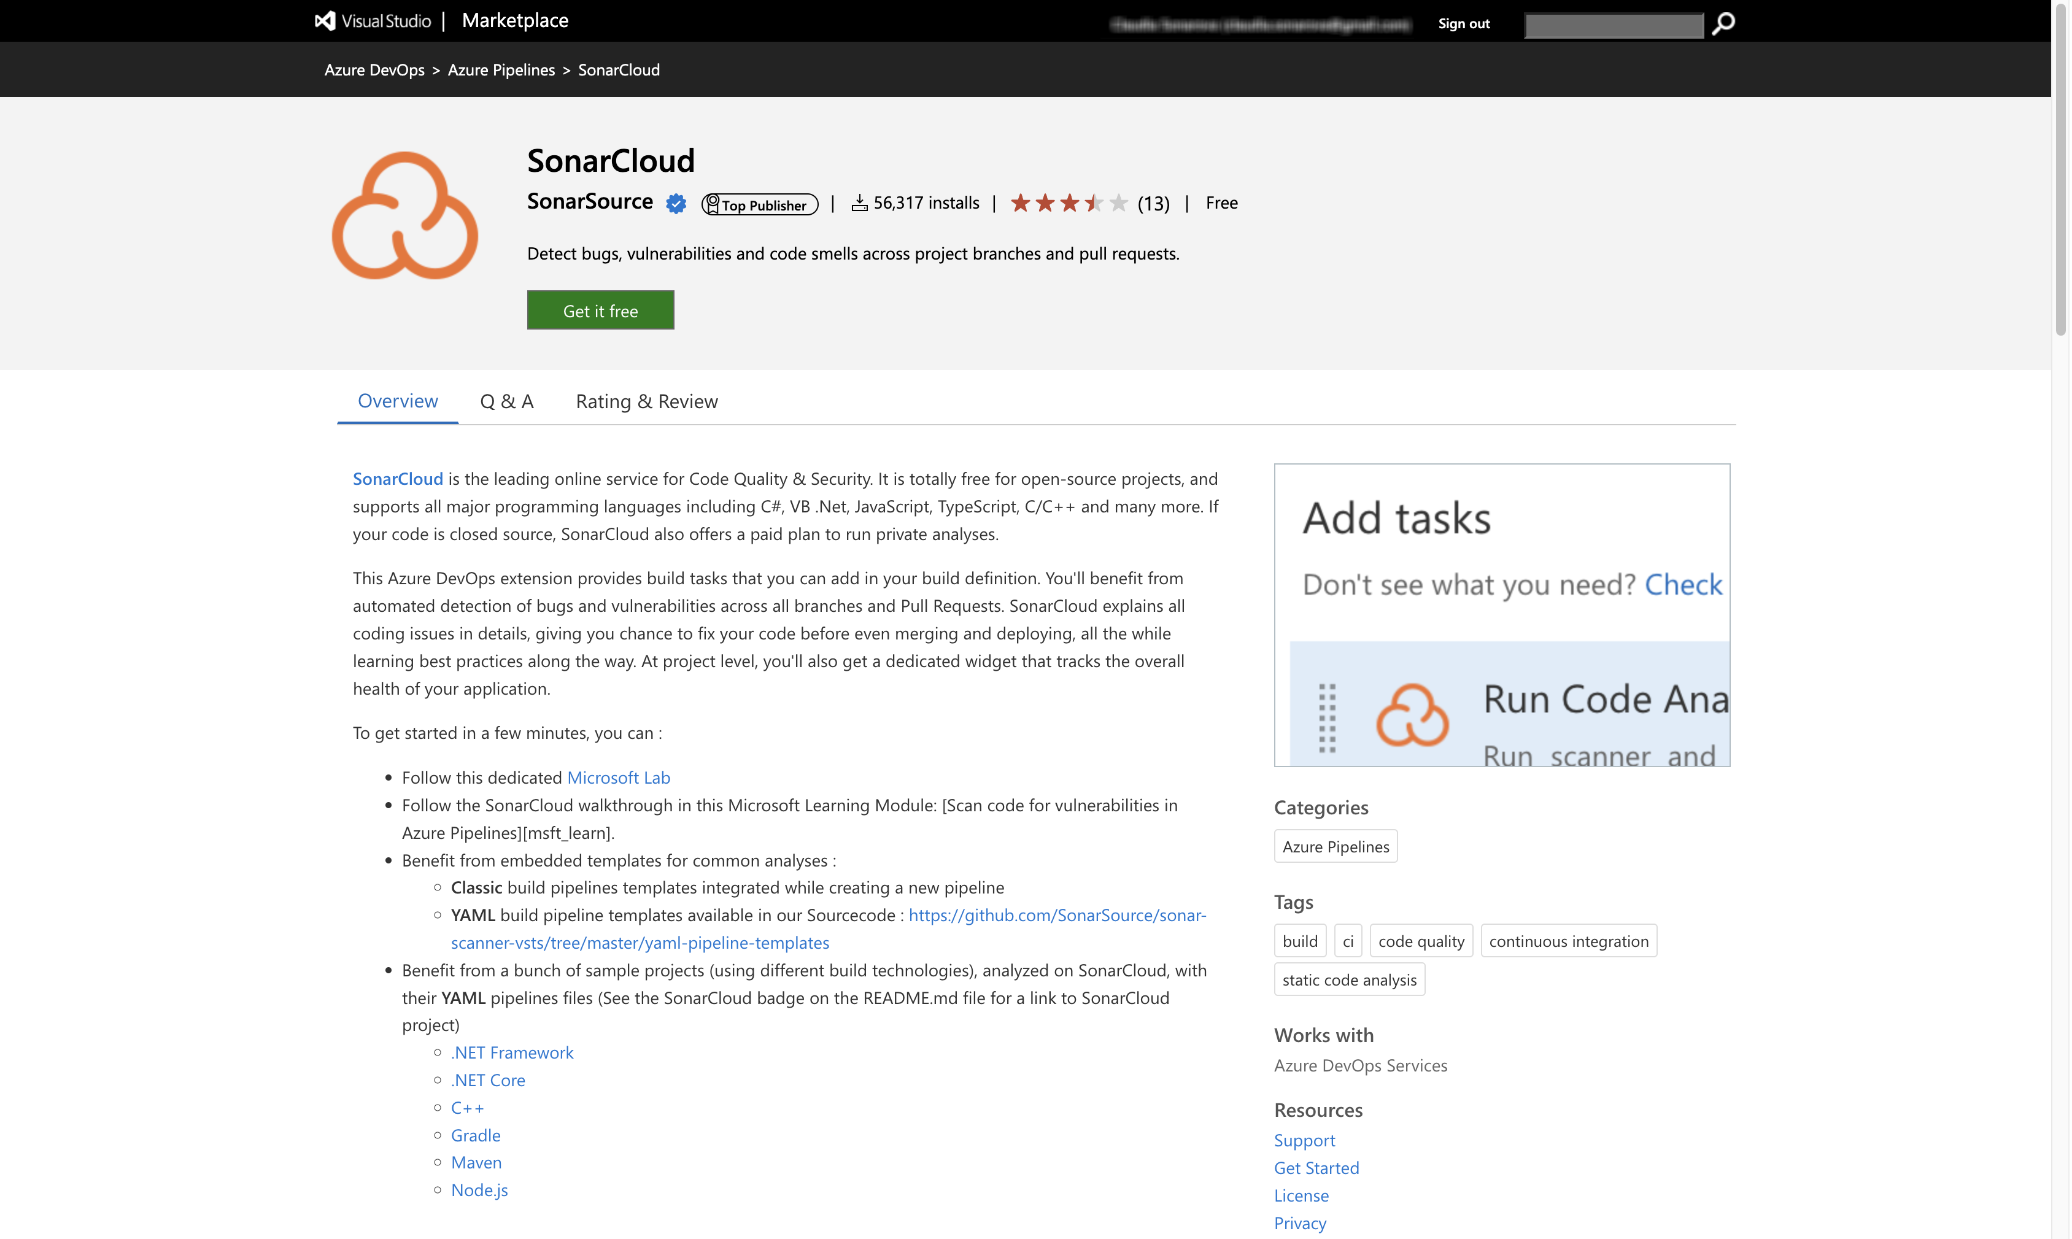Click the verified publisher blue badge
Viewport: 2072px width, 1239px height.
(x=676, y=204)
